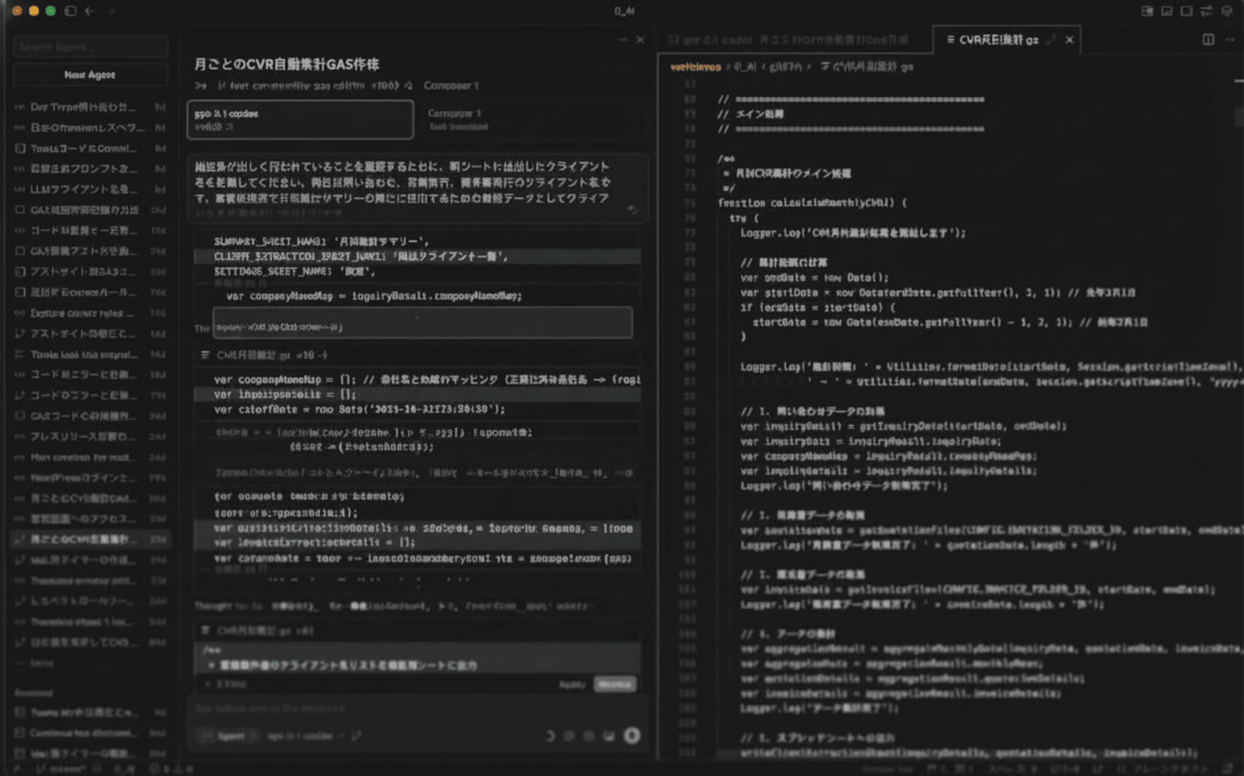Focus the chat follow-up input field
This screenshot has width=1244, height=776.
(367, 709)
